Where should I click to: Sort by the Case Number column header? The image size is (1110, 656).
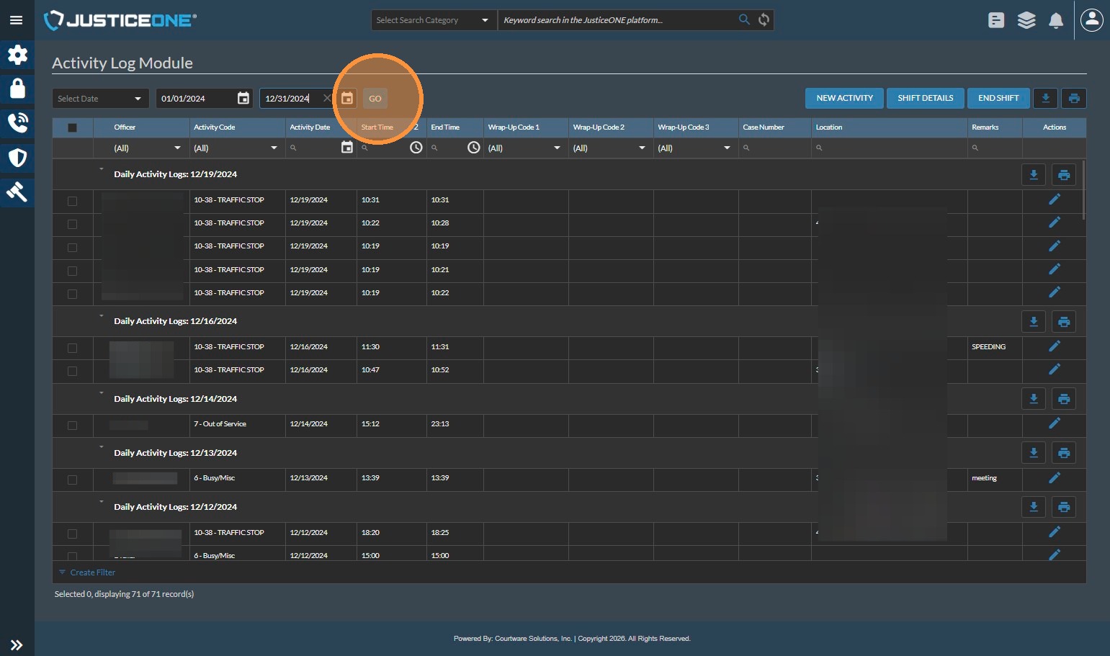[764, 127]
